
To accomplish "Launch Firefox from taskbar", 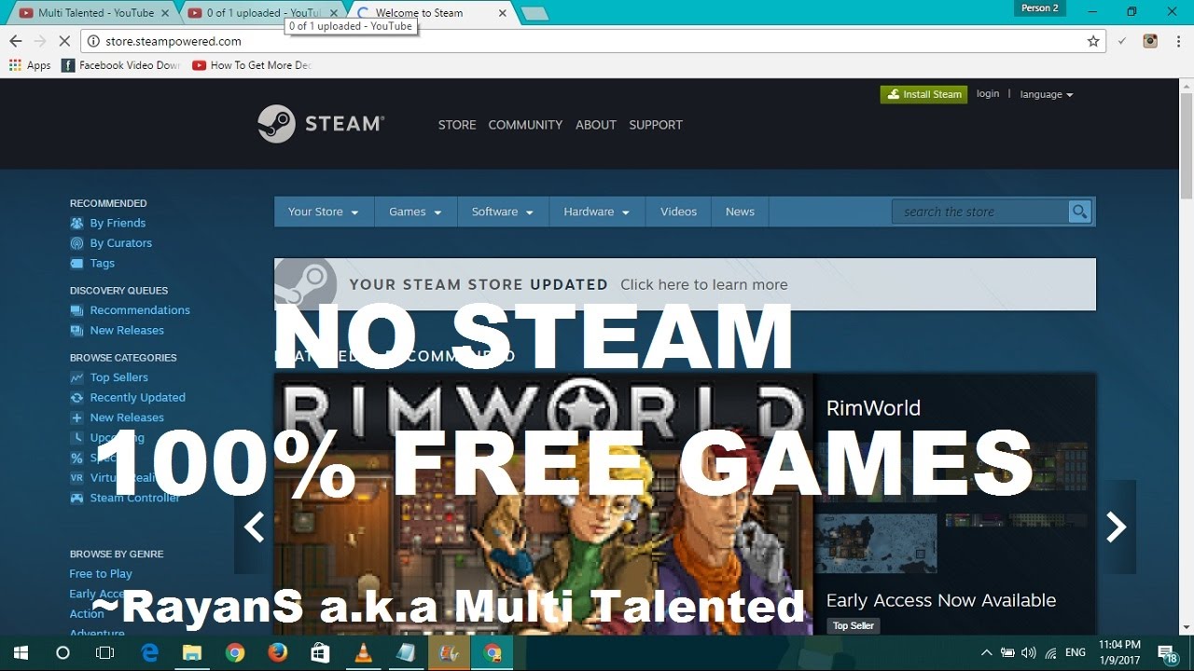I will [278, 652].
